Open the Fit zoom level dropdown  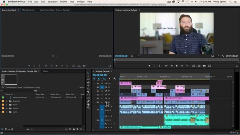[x=135, y=56]
